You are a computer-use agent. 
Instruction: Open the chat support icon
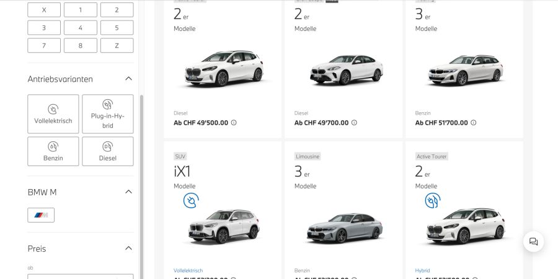coord(533,242)
